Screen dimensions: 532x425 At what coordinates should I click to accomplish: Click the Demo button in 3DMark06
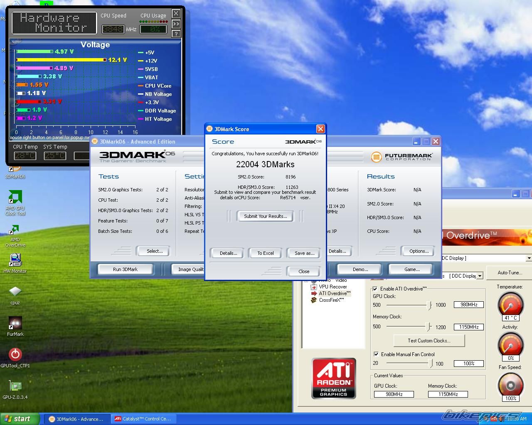point(360,269)
